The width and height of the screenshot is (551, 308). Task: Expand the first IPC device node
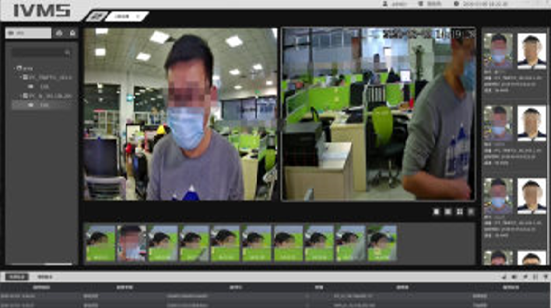[x=21, y=78]
